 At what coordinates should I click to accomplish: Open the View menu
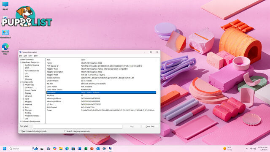tap(30, 56)
